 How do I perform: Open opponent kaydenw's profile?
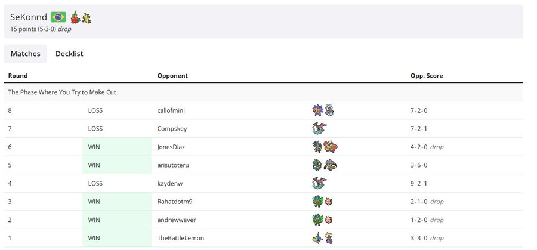[170, 183]
